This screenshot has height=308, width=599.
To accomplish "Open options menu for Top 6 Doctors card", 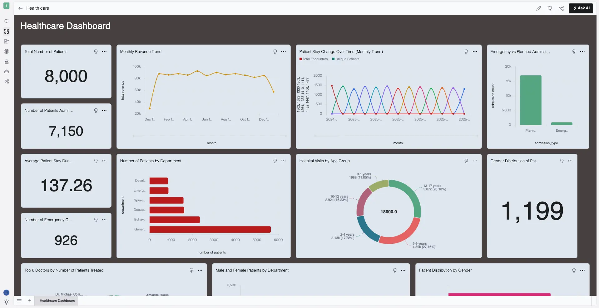I will (x=200, y=270).
